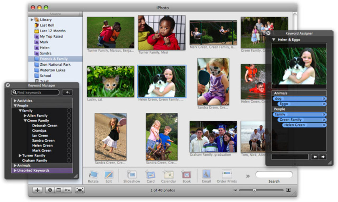Viewport: 338px width, 202px height.
Task: Select the Friends & Family album
Action: (52, 59)
